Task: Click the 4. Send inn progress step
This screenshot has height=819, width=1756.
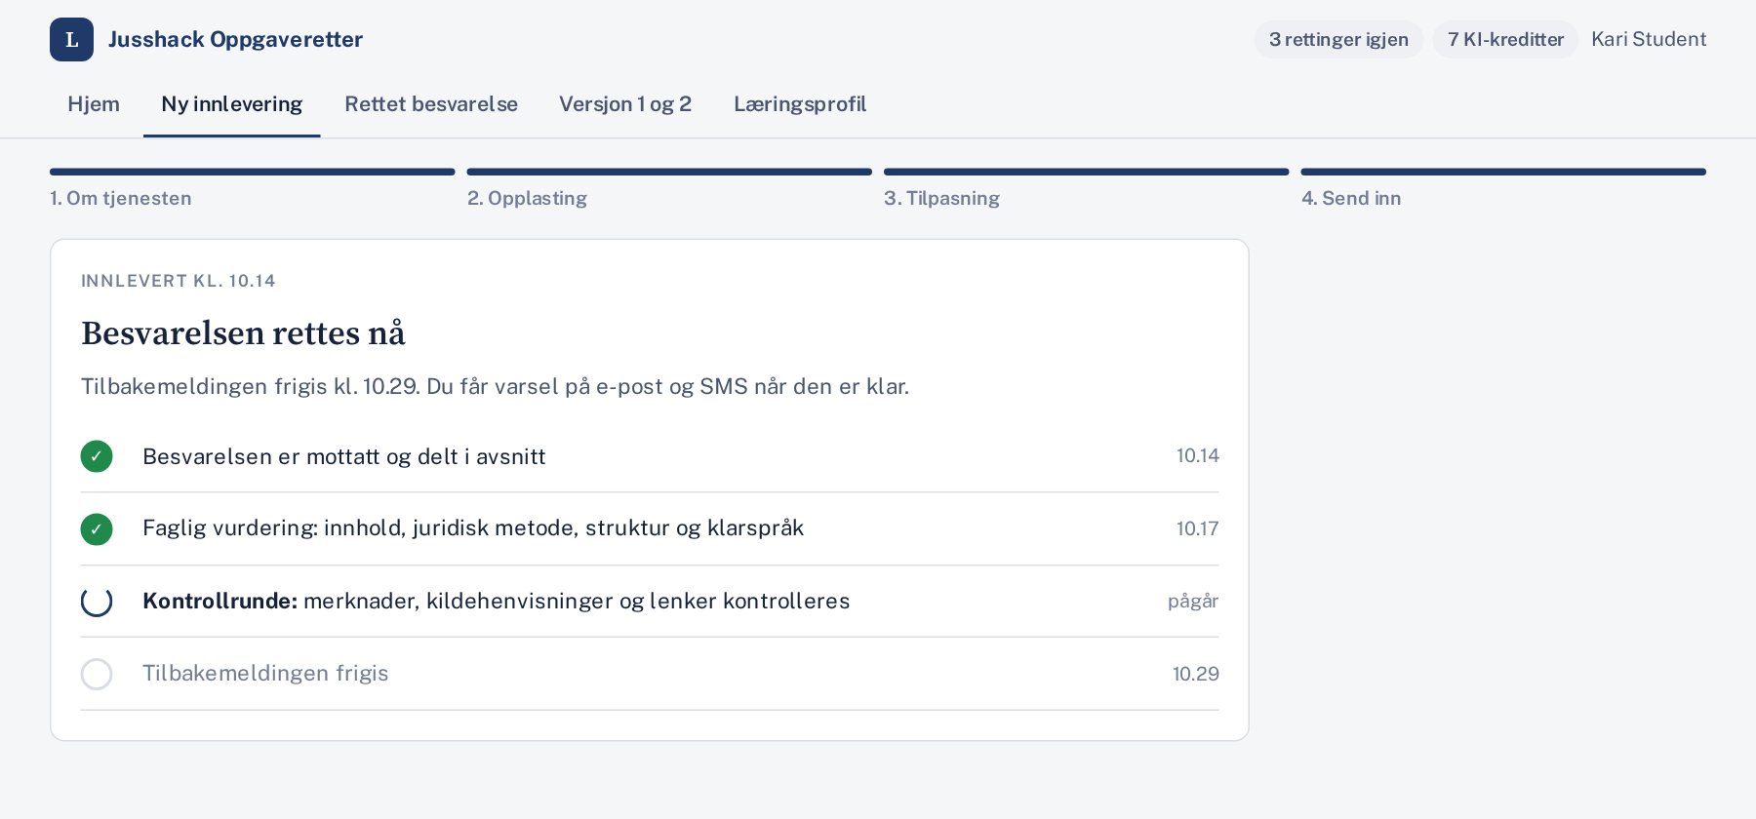Action: (1503, 189)
